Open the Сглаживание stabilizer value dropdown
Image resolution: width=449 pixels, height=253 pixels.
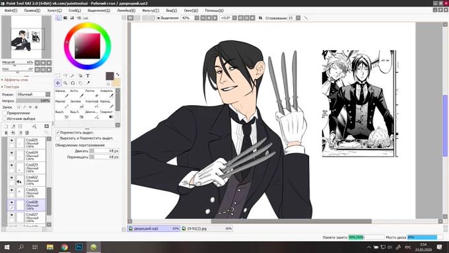pos(298,18)
